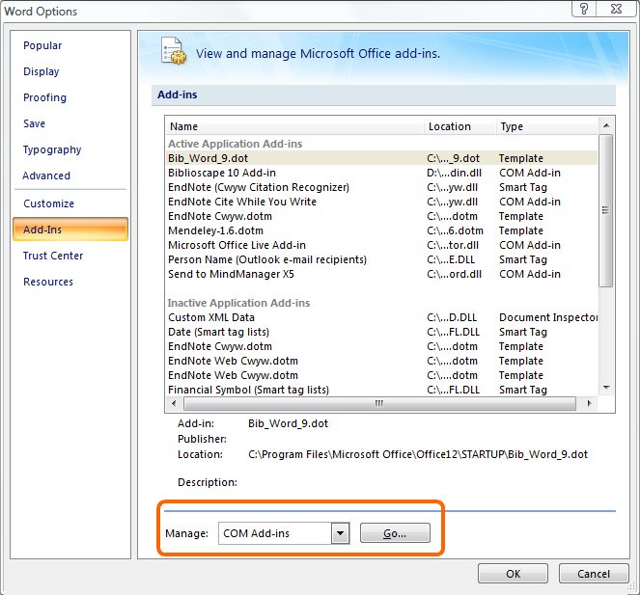Click the add-ins gear document icon
The height and width of the screenshot is (595, 640).
point(174,51)
